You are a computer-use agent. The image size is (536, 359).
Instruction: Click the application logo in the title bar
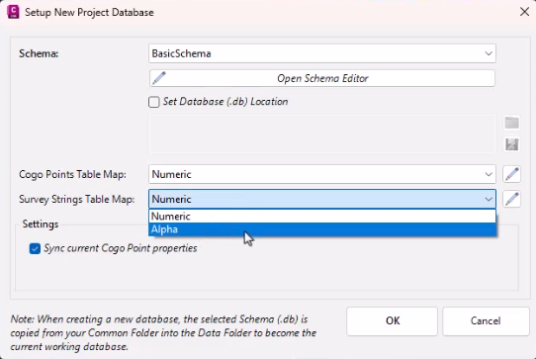pos(13,12)
